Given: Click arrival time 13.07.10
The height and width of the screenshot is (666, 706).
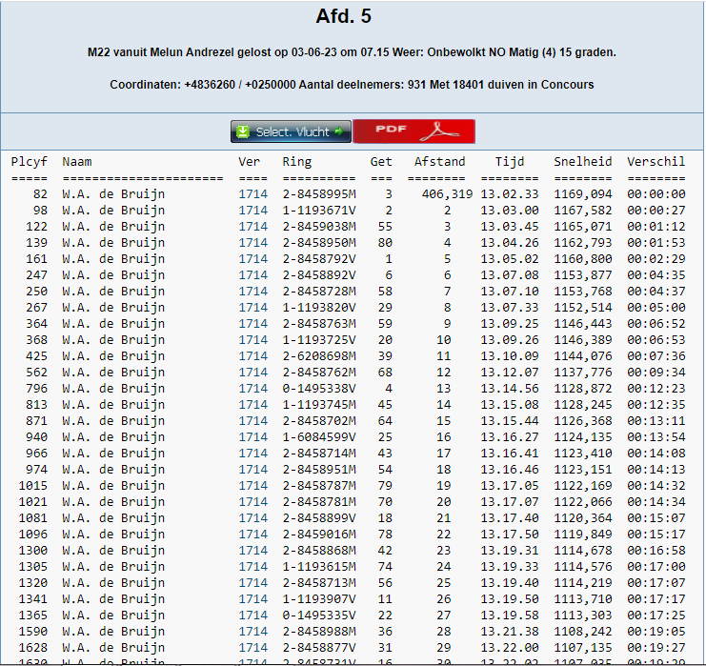Looking at the screenshot, I should coord(510,292).
